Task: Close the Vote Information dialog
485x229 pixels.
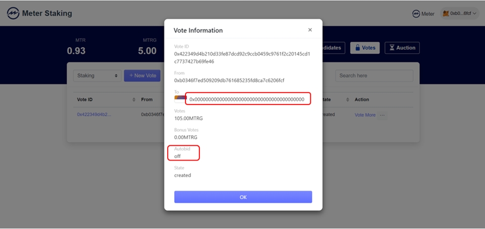Action: pyautogui.click(x=310, y=30)
